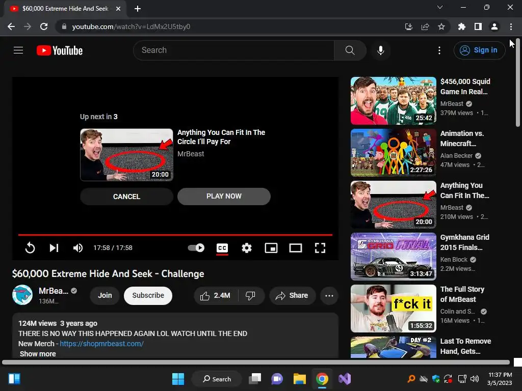Click up next thumbnail in the player
The height and width of the screenshot is (391, 522).
126,155
